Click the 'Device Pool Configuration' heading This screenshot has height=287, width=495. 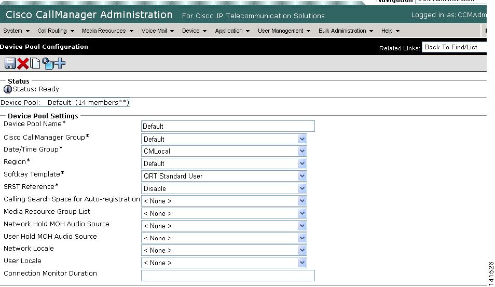[x=44, y=47]
